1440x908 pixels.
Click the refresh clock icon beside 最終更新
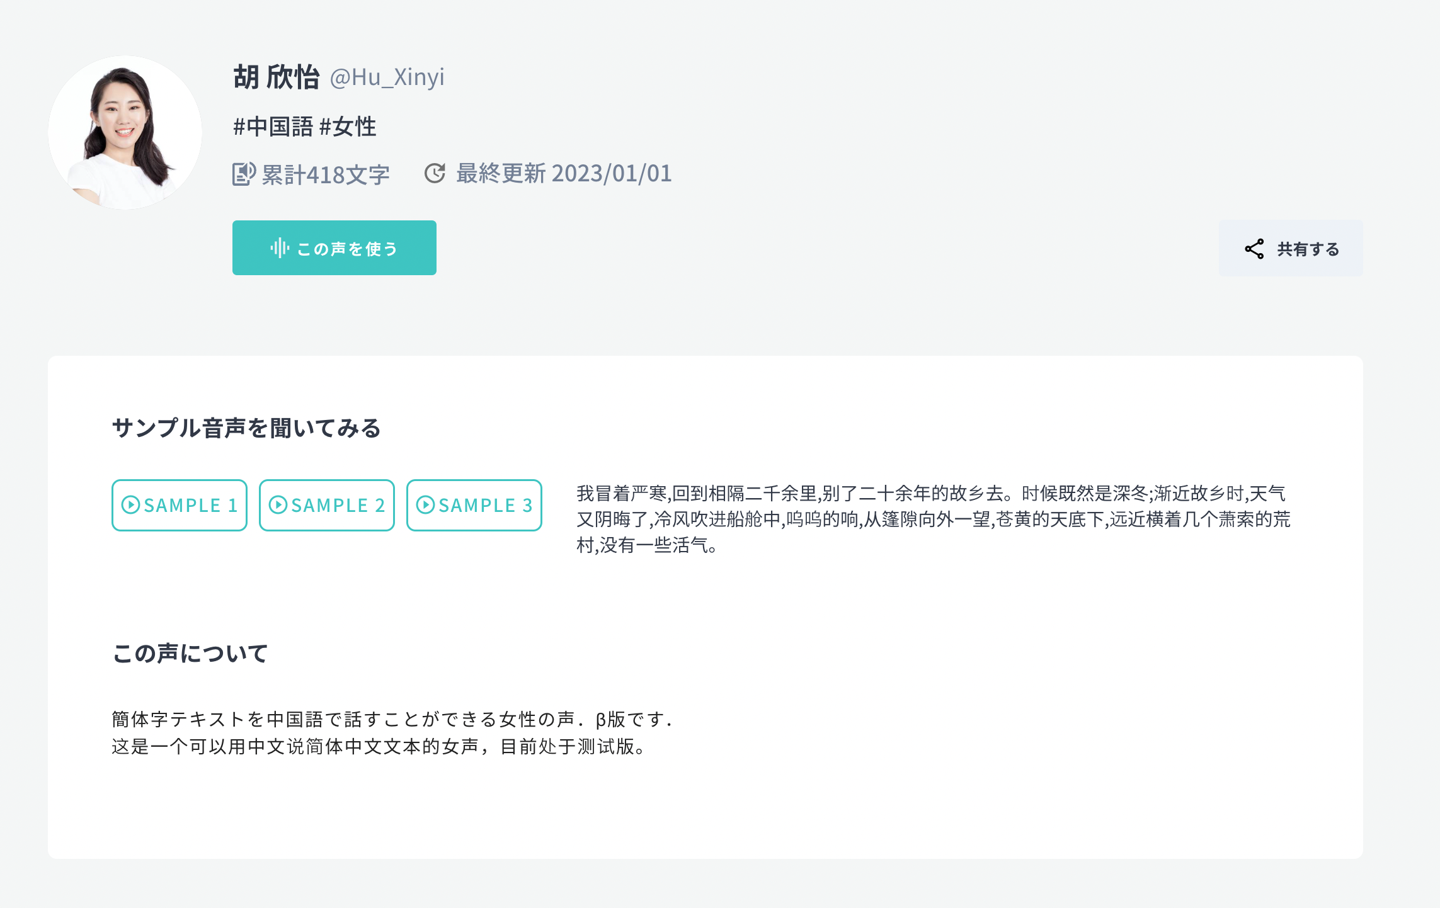coord(435,174)
